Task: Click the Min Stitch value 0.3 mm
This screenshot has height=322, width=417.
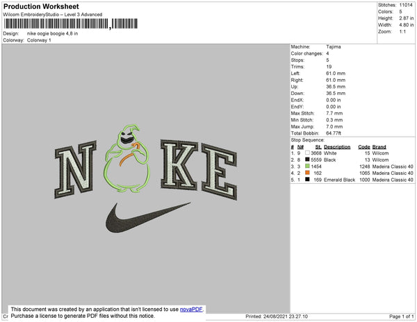Action: click(334, 120)
